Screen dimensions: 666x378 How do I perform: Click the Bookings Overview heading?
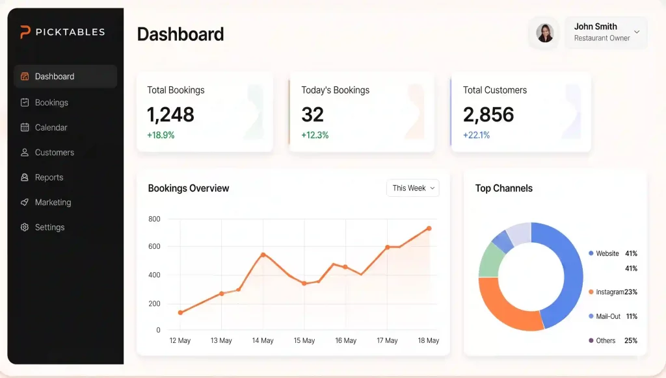189,188
